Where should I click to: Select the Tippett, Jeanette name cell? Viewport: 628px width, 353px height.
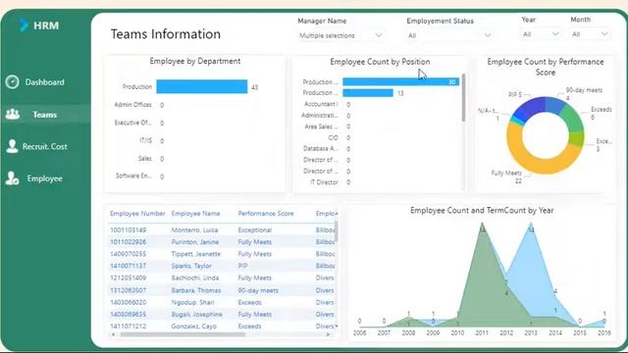tap(196, 254)
